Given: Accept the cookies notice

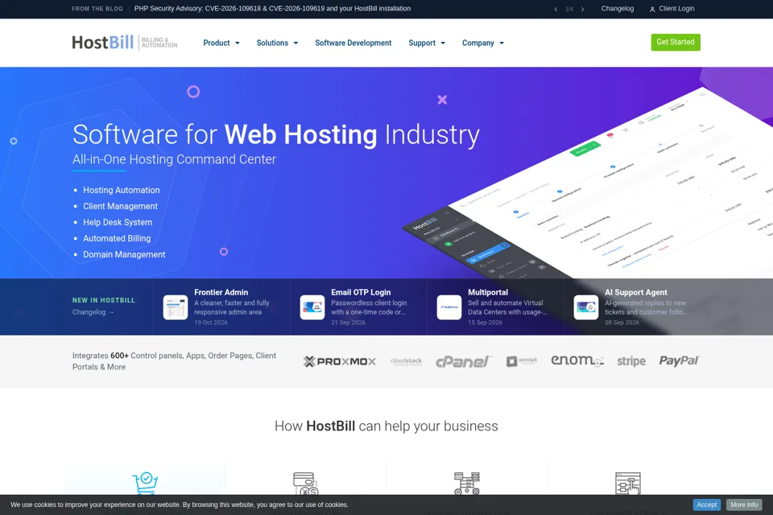Looking at the screenshot, I should click(706, 505).
